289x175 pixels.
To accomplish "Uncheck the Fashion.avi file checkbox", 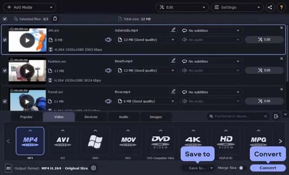I will point(5,71).
